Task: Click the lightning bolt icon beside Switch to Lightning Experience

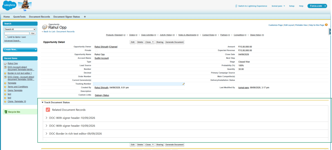Action: (x=236, y=6)
